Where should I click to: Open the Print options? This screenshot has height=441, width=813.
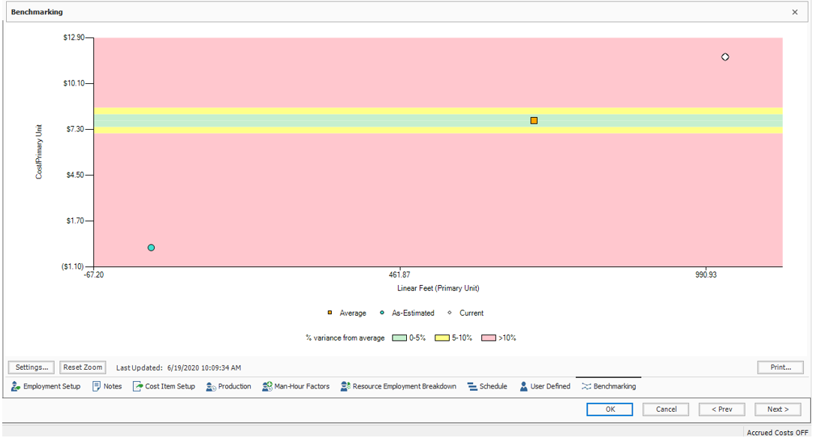[x=780, y=367]
